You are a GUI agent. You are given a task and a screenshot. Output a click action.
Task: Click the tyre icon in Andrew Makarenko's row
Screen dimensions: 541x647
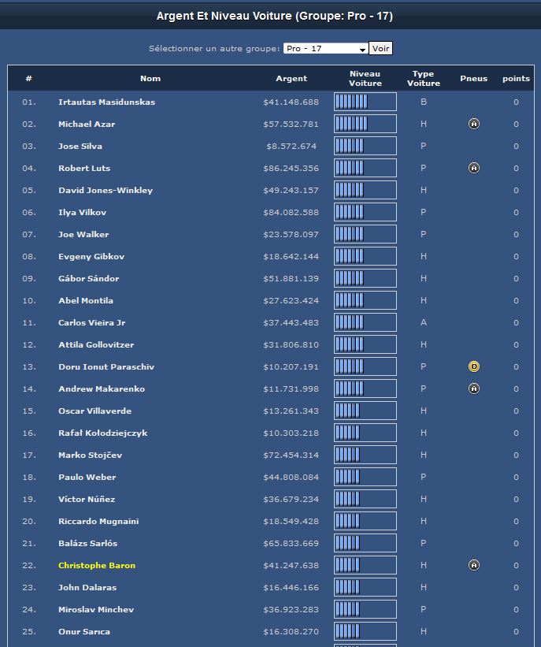point(474,389)
